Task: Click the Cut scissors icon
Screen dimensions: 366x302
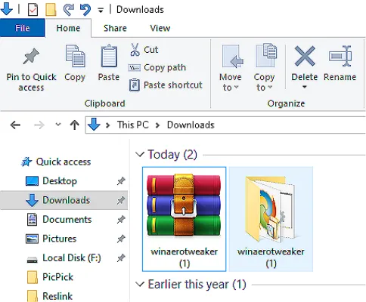Action: point(135,50)
